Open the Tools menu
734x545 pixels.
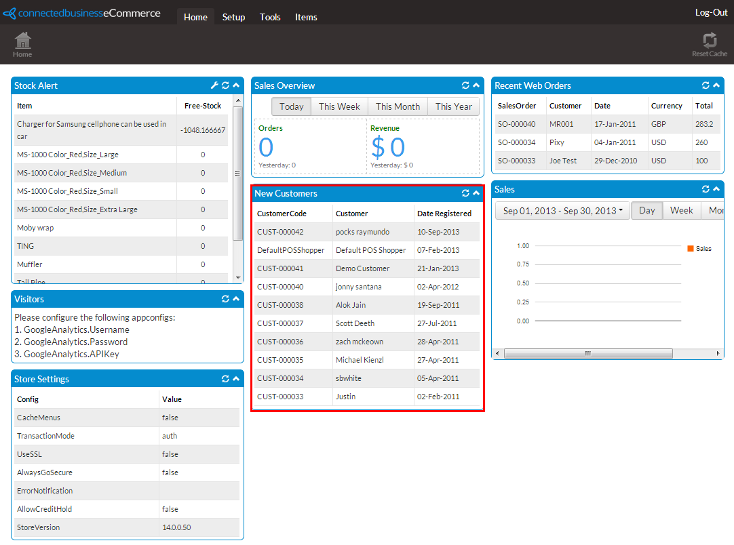(270, 17)
